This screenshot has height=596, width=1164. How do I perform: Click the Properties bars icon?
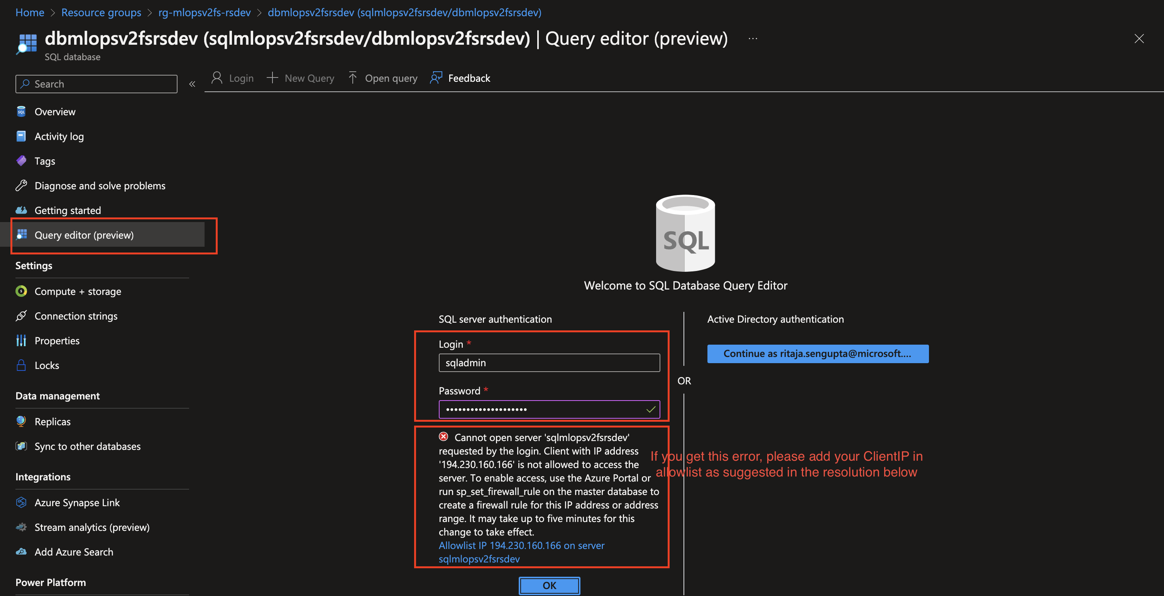point(21,340)
